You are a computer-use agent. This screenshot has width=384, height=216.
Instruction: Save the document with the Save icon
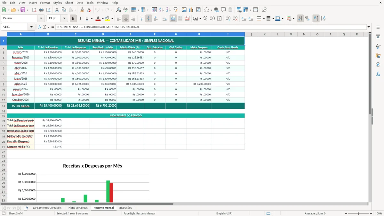[23, 10]
